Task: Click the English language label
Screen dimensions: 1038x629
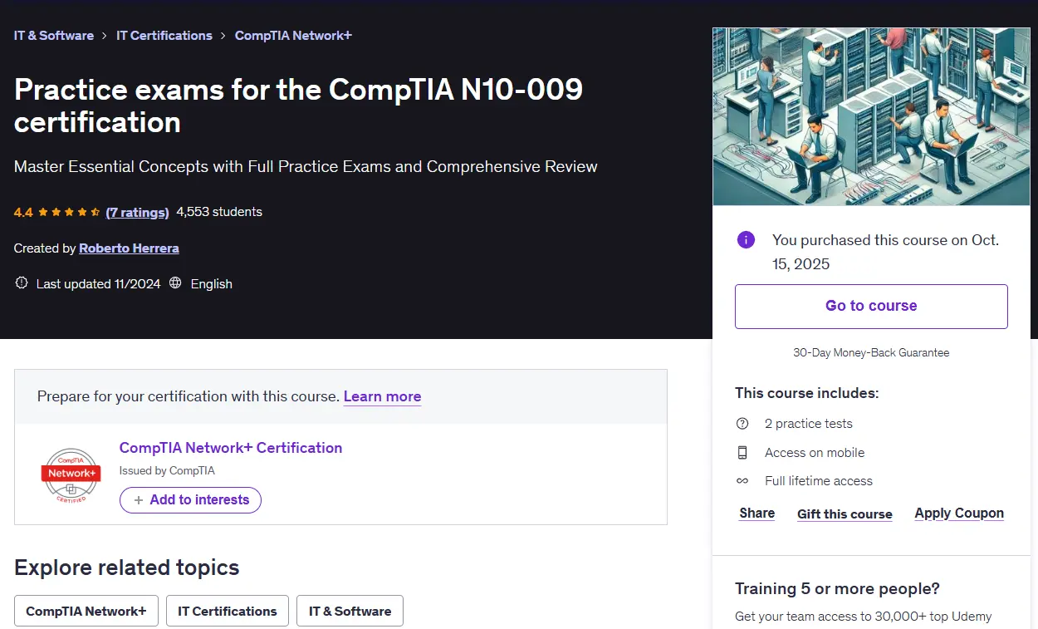Action: [212, 283]
